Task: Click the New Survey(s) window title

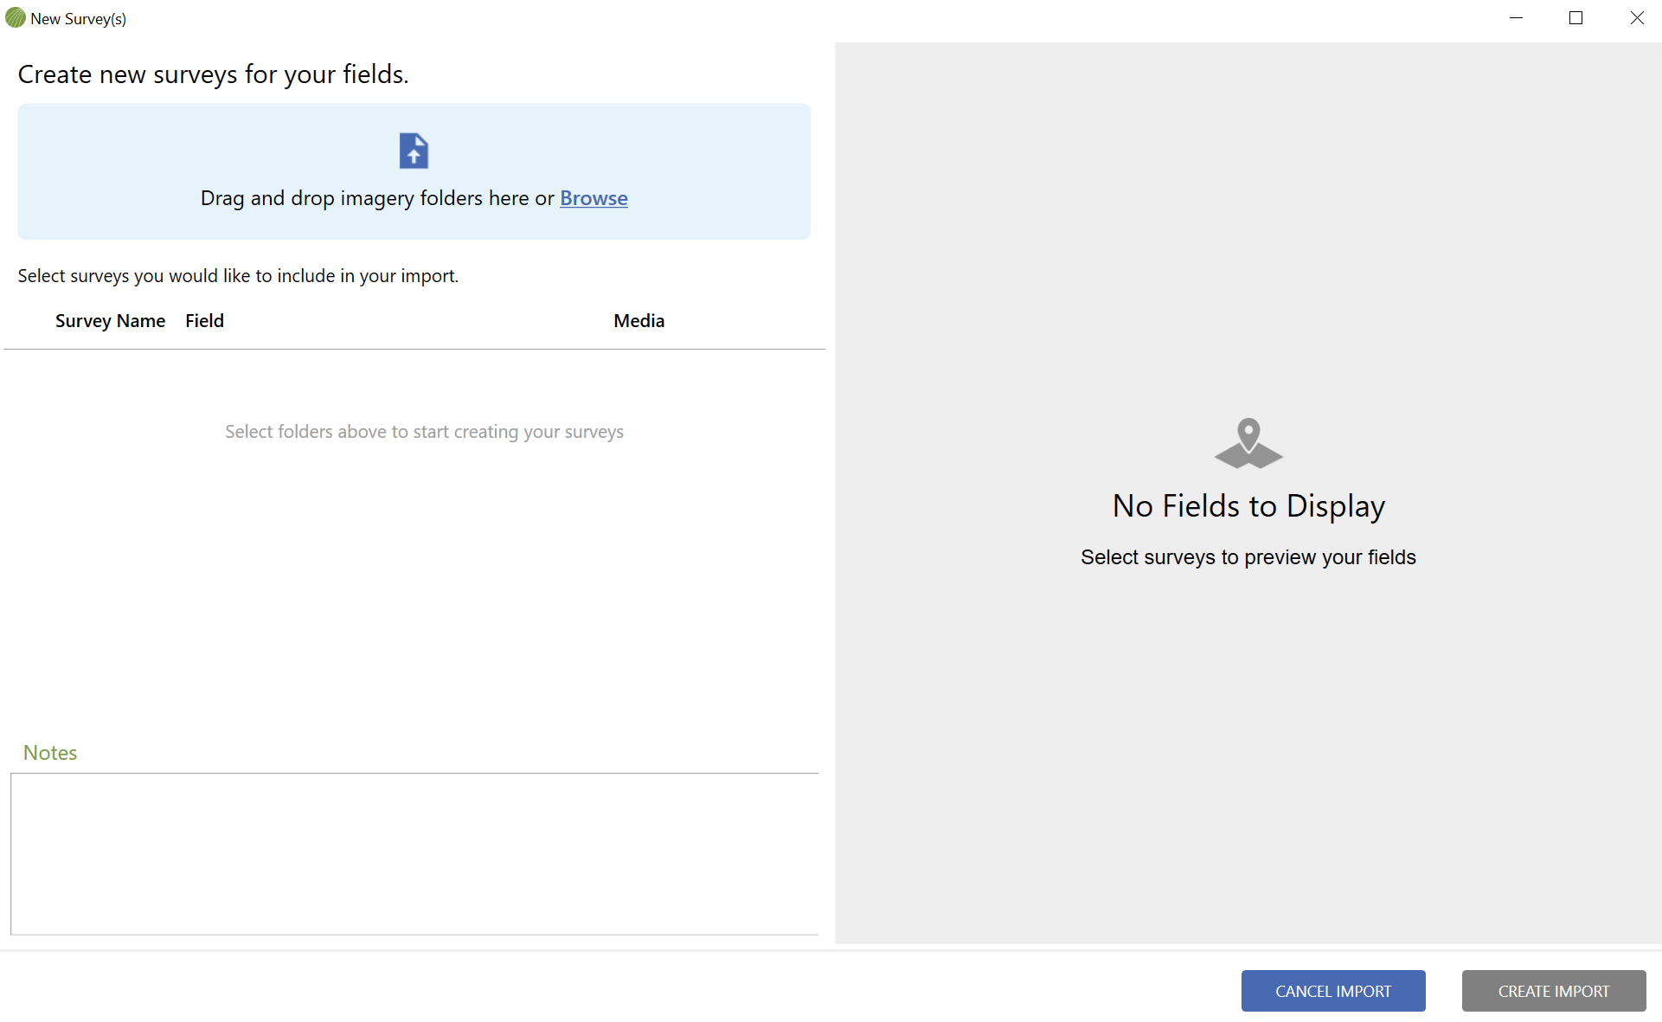Action: (x=78, y=19)
